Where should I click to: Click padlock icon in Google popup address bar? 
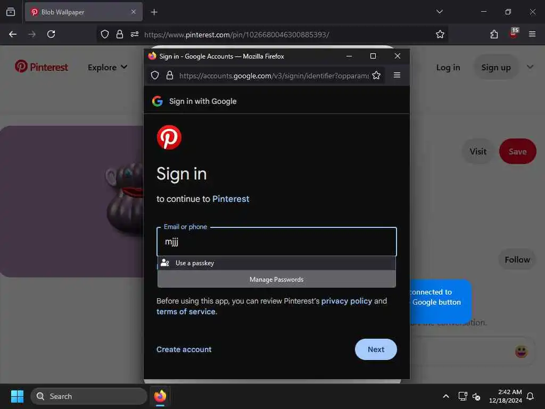170,76
